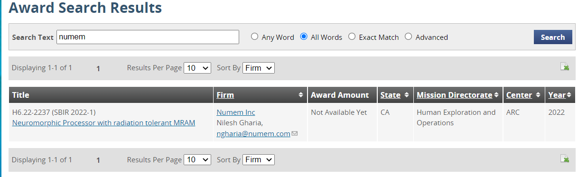Select the Any Word radio option
Screen dimensions: 578x177
coord(255,37)
